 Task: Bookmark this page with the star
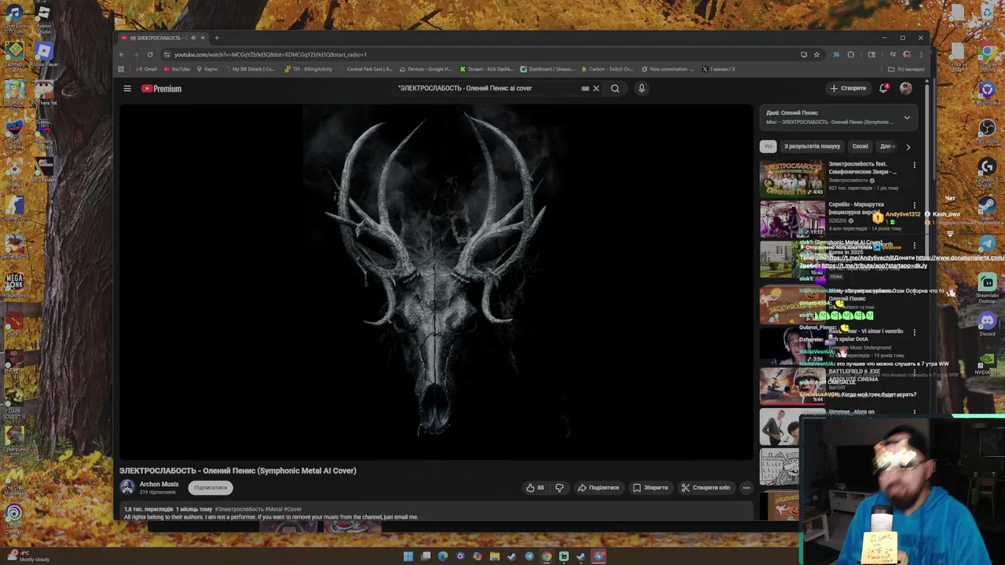tap(817, 55)
